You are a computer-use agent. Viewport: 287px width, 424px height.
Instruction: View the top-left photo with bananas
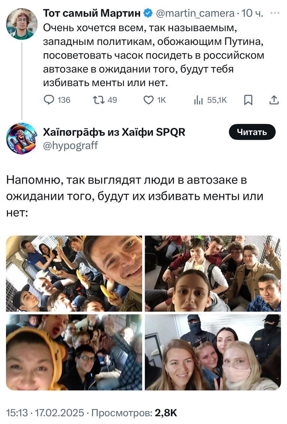pyautogui.click(x=74, y=274)
